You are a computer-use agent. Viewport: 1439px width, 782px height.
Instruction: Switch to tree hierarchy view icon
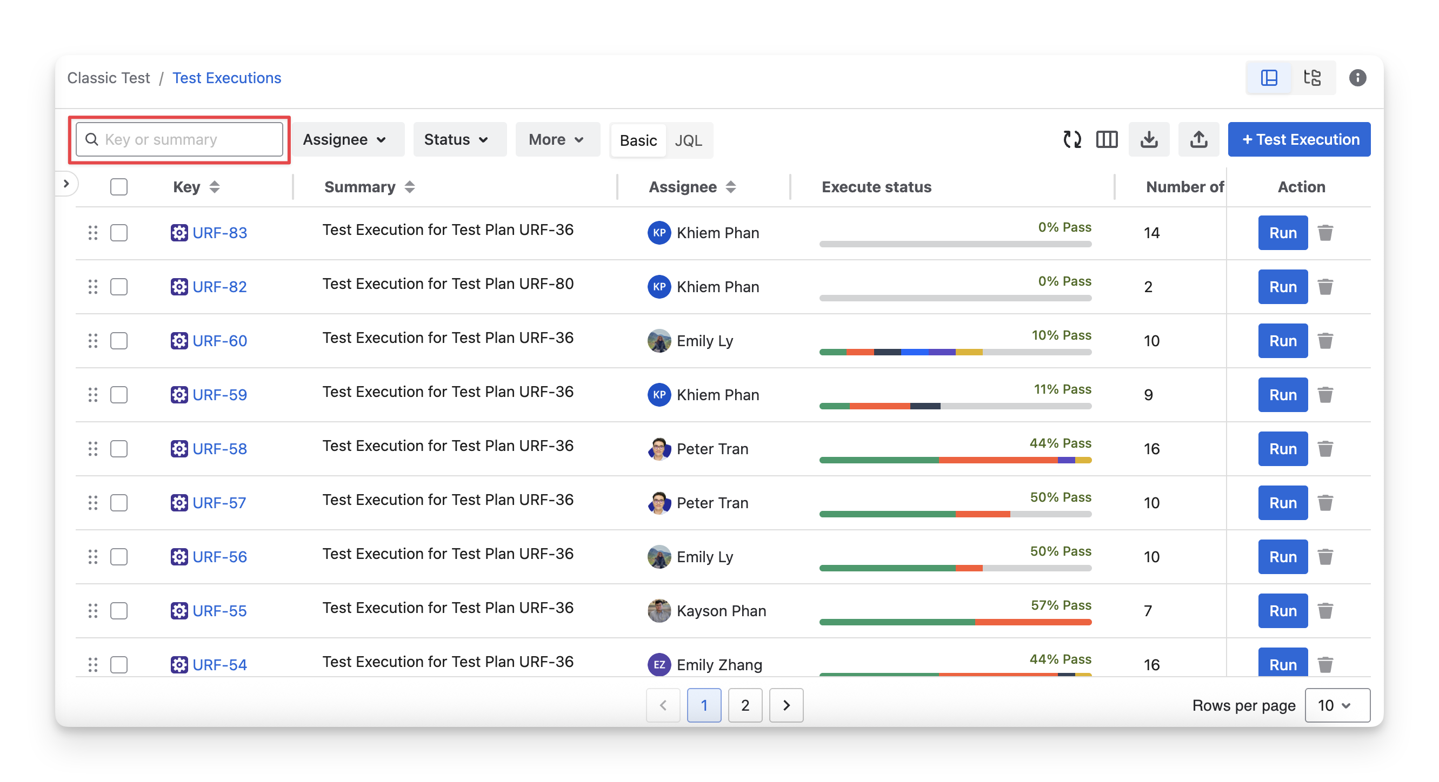click(1312, 78)
